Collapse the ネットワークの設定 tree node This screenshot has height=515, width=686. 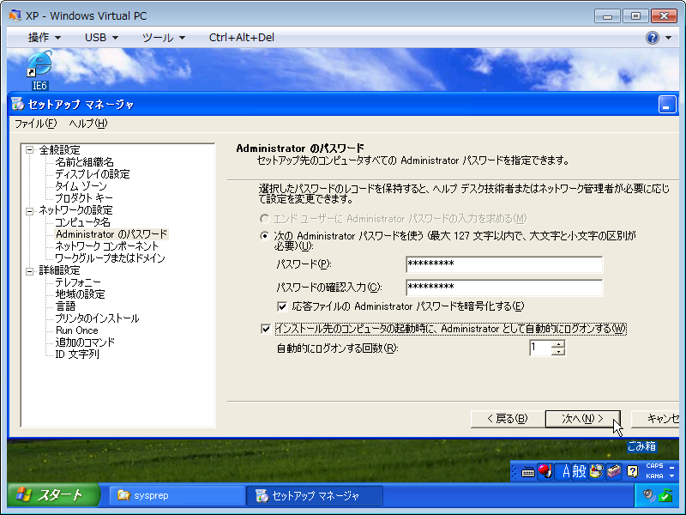30,211
